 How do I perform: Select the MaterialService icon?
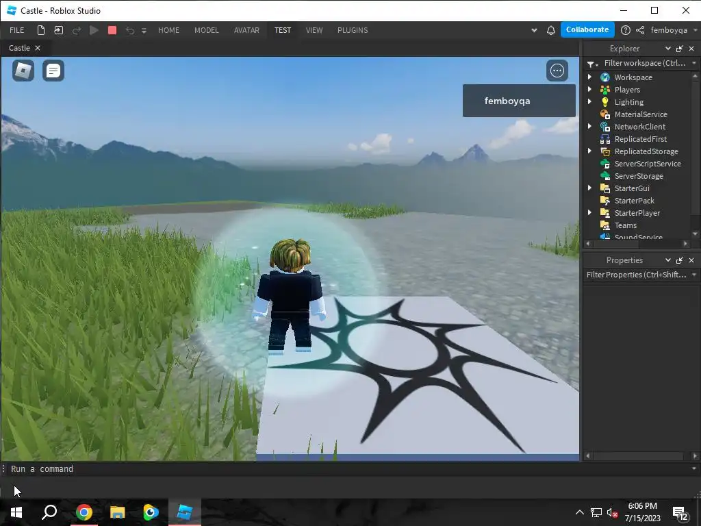pyautogui.click(x=605, y=114)
